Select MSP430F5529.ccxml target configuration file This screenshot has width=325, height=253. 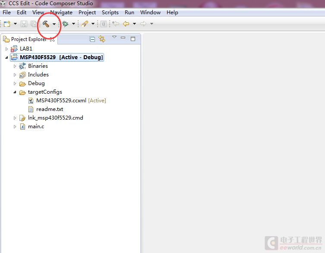pyautogui.click(x=61, y=101)
